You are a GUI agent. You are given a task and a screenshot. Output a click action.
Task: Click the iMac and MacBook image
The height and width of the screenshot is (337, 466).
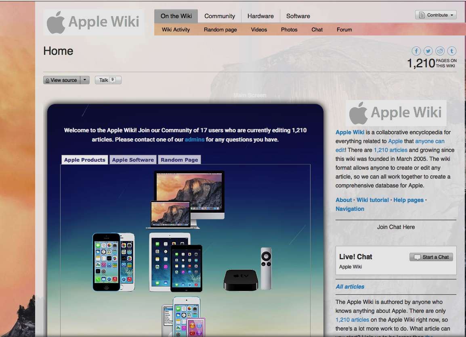[185, 200]
